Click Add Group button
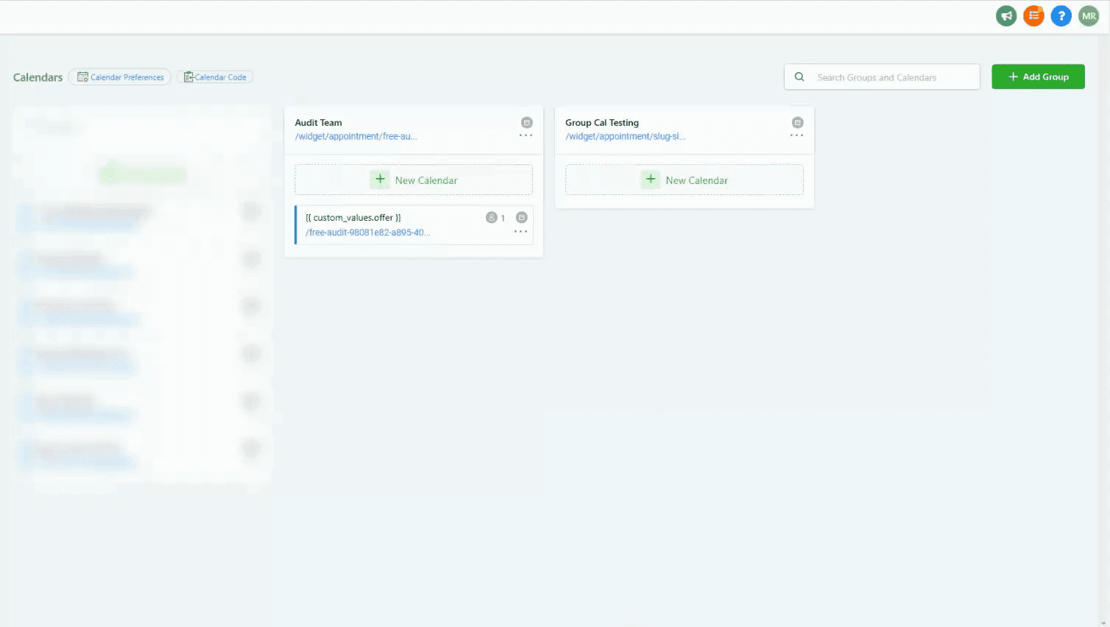 (1038, 77)
